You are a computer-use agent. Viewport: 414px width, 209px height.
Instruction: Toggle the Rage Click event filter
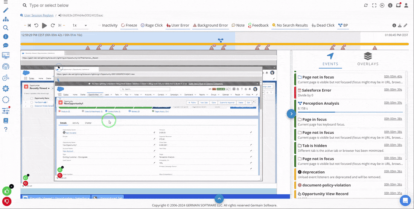pyautogui.click(x=152, y=25)
